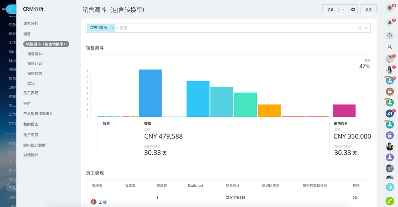Click the 0% conversion cell

pyautogui.click(x=355, y=198)
